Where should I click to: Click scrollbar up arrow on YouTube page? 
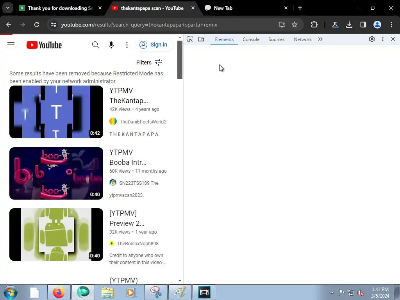click(180, 37)
